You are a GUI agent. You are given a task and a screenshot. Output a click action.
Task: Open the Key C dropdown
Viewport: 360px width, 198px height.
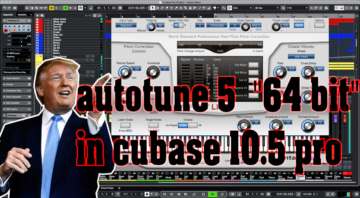pyautogui.click(x=200, y=25)
